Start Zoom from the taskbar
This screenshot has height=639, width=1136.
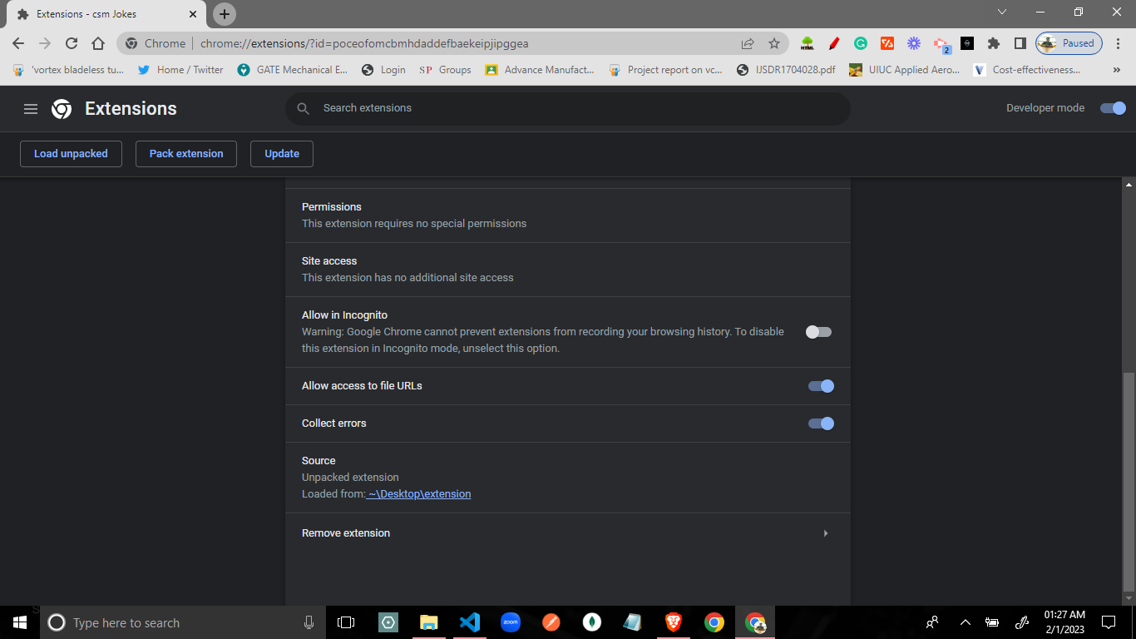pos(511,622)
